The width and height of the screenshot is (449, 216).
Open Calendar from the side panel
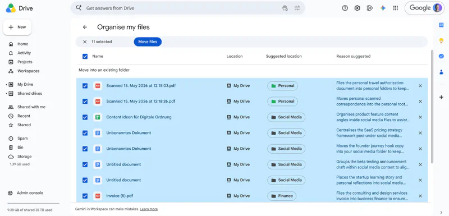pyautogui.click(x=441, y=25)
